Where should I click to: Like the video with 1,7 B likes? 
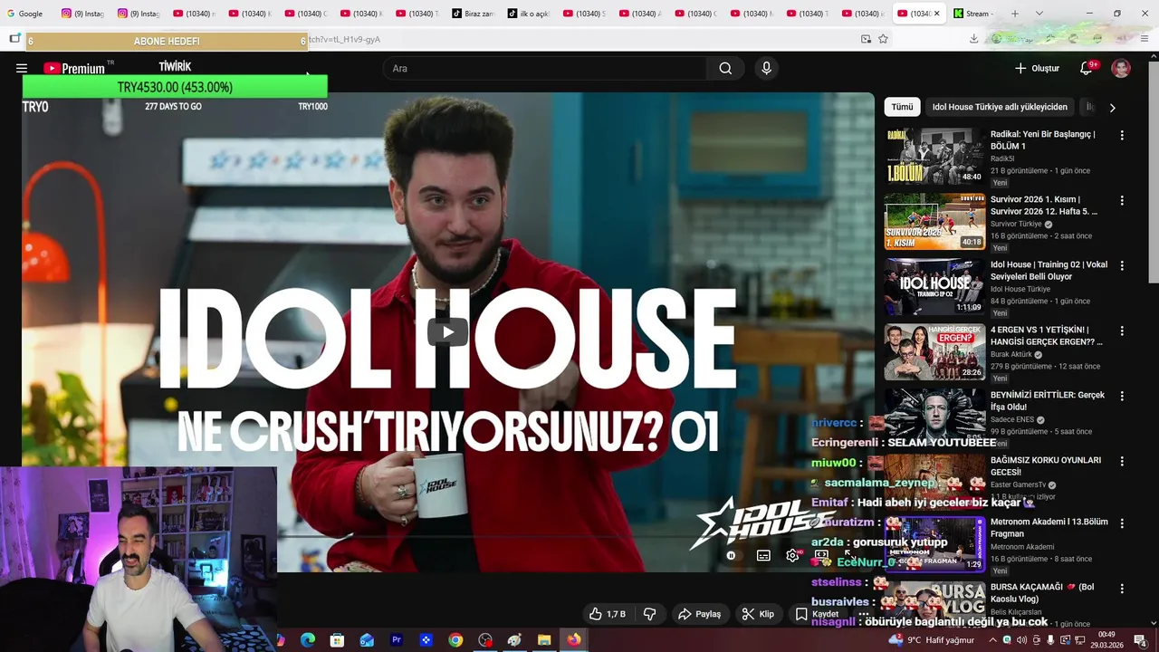(607, 614)
